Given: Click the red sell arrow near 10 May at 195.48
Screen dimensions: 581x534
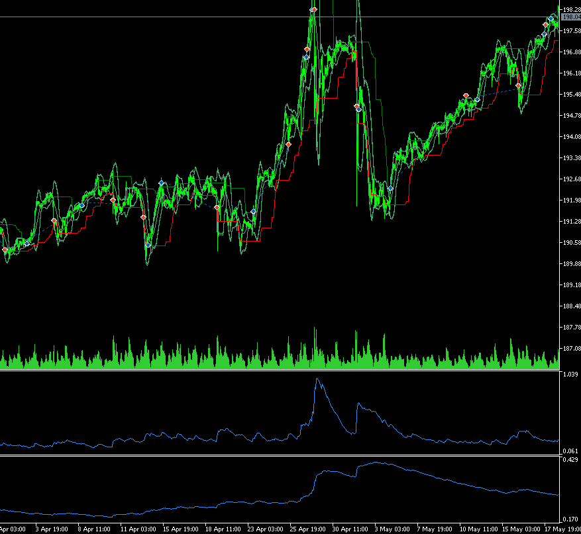Looking at the screenshot, I should coord(466,96).
